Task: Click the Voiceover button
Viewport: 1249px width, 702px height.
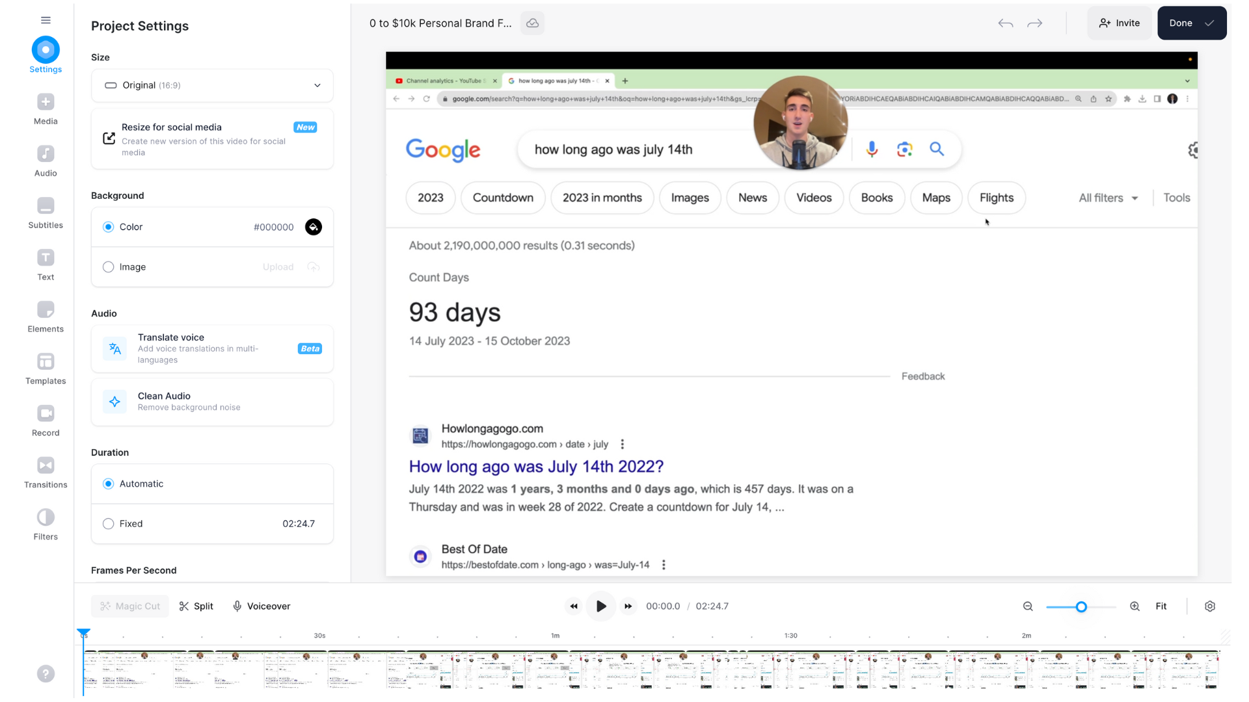Action: coord(262,606)
